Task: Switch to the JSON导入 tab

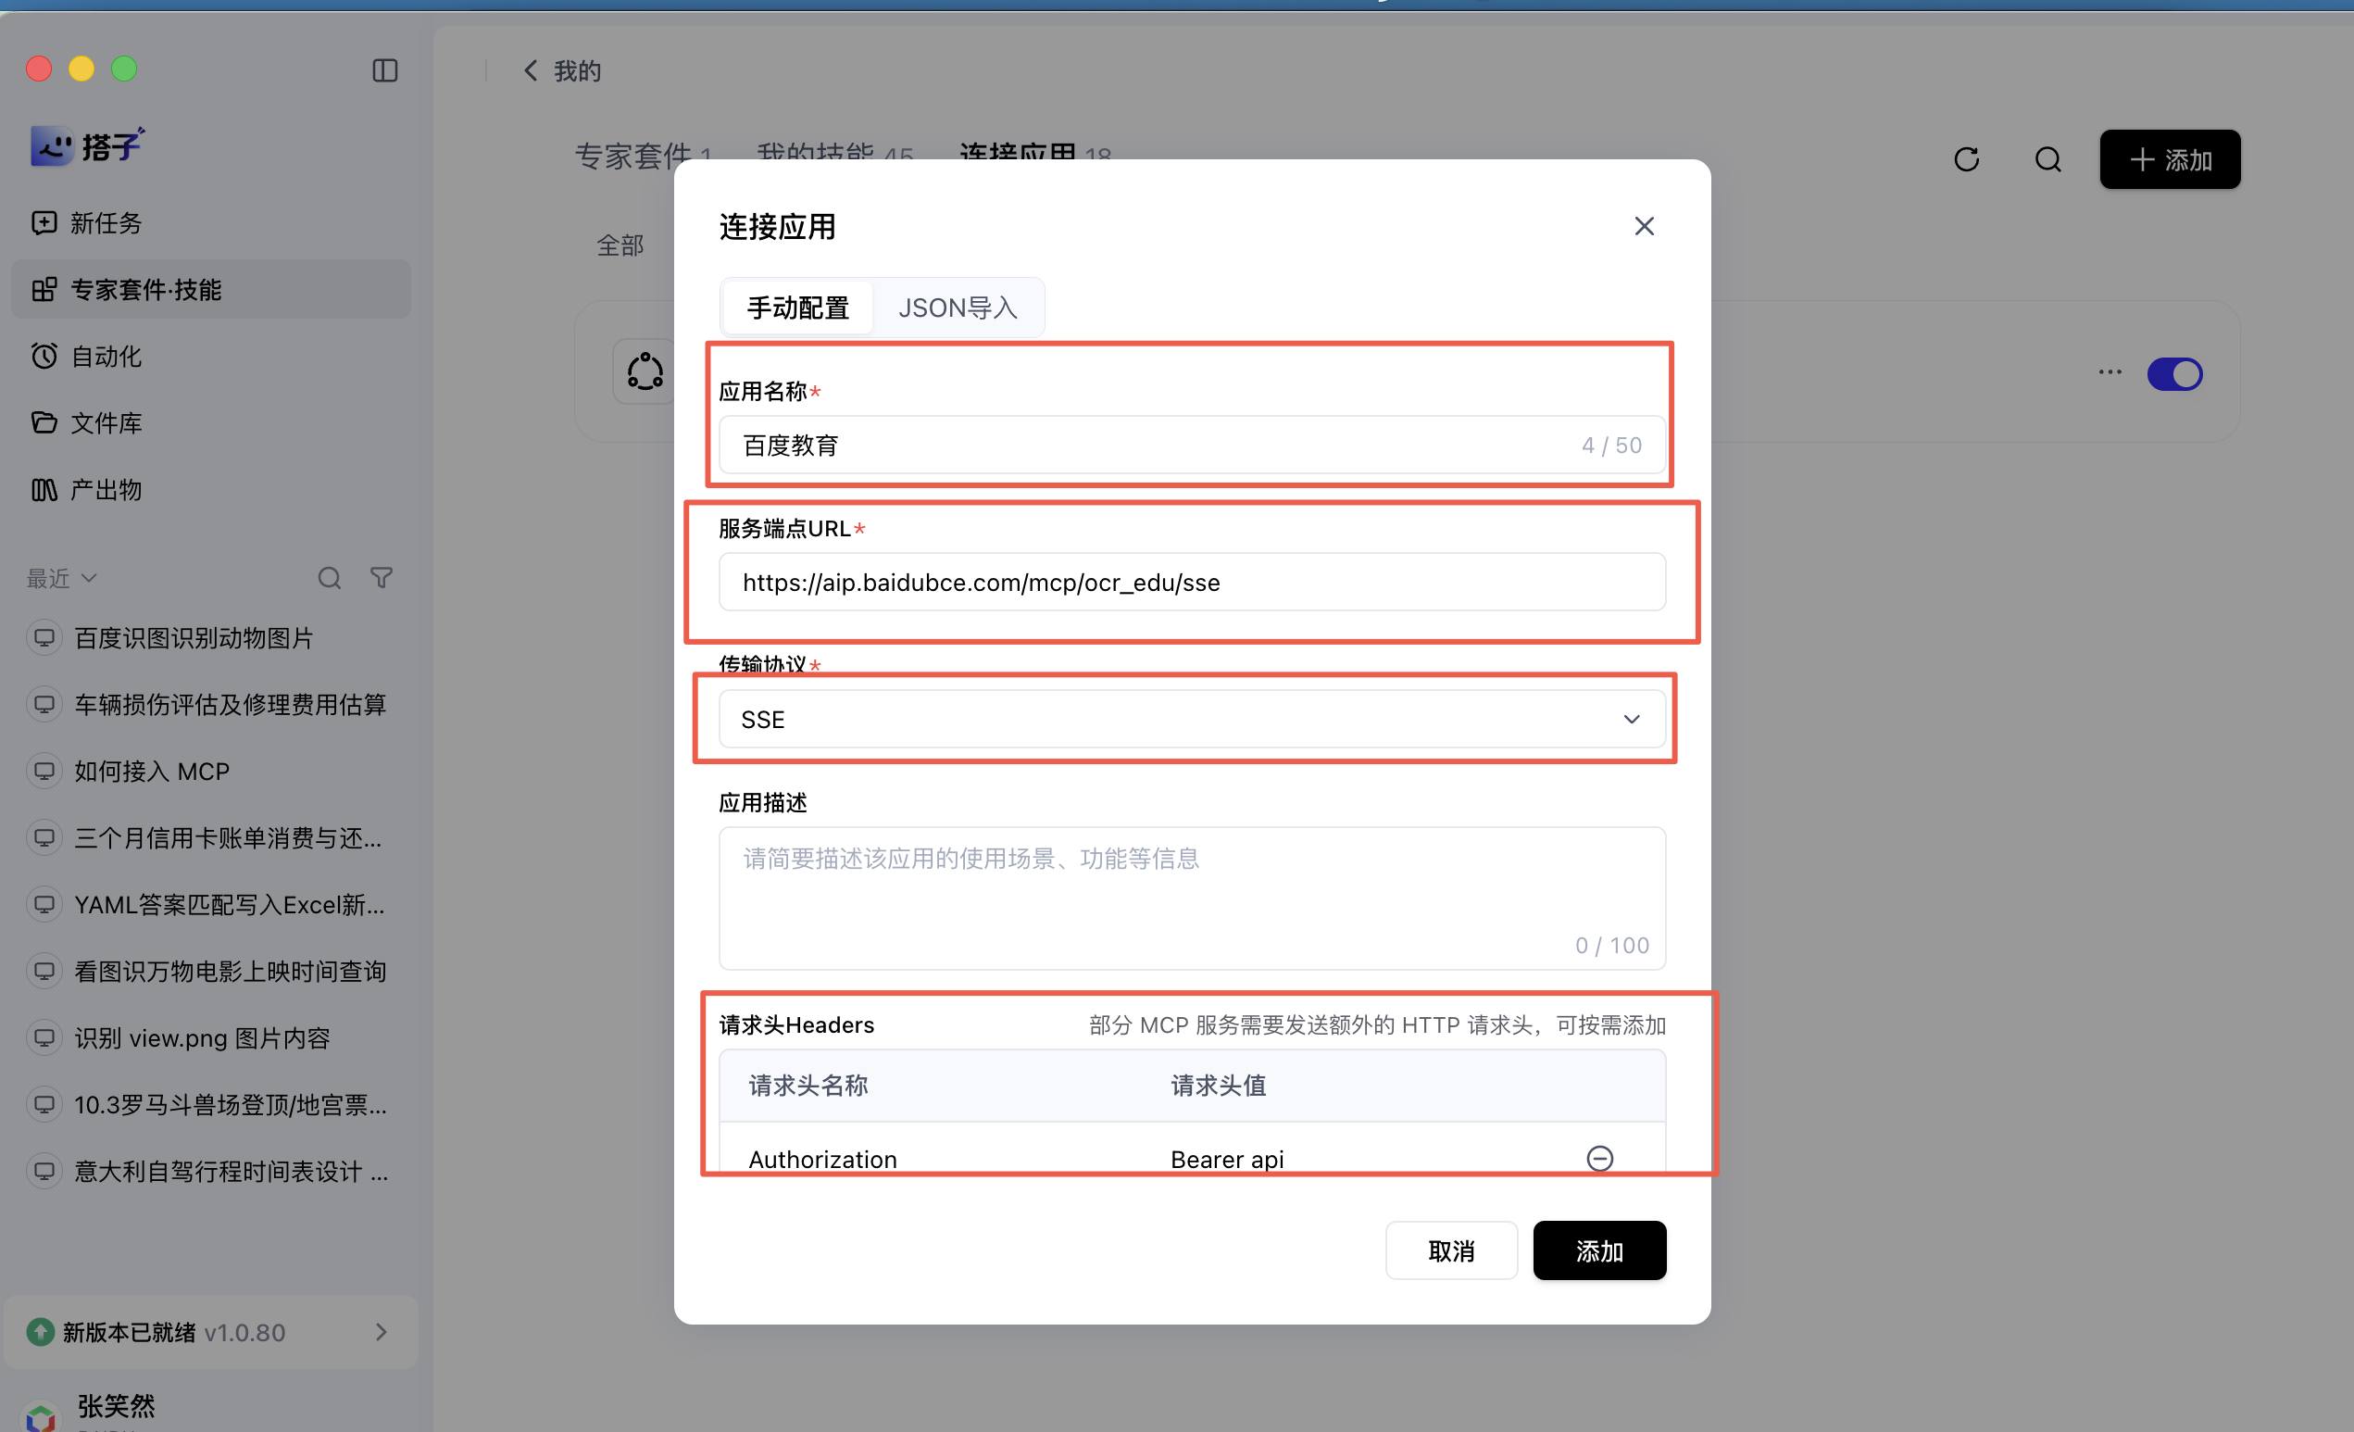Action: (958, 308)
